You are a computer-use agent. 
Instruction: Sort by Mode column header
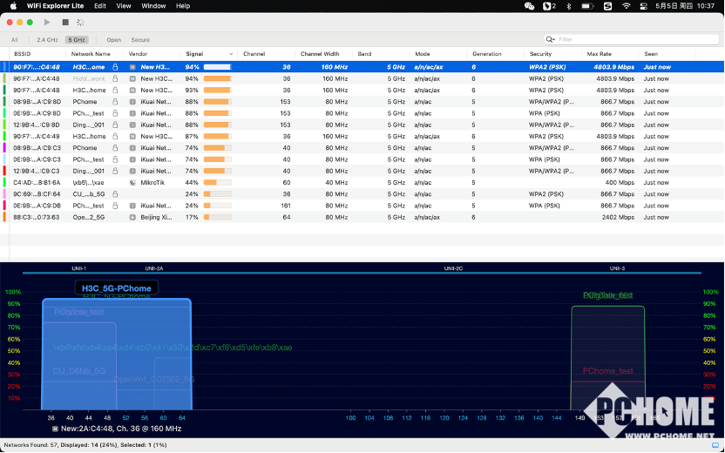[x=422, y=54]
